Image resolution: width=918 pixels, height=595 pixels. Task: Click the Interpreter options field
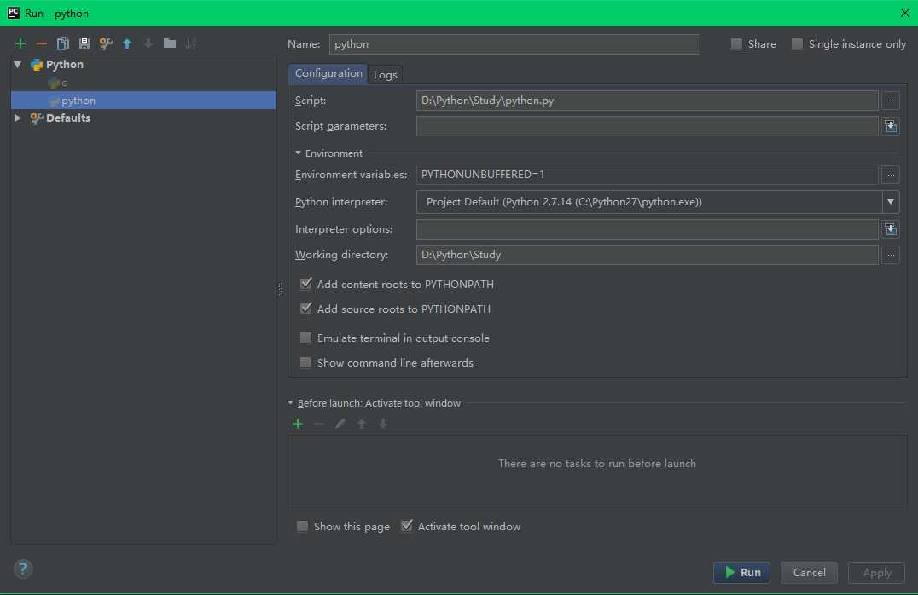(647, 229)
